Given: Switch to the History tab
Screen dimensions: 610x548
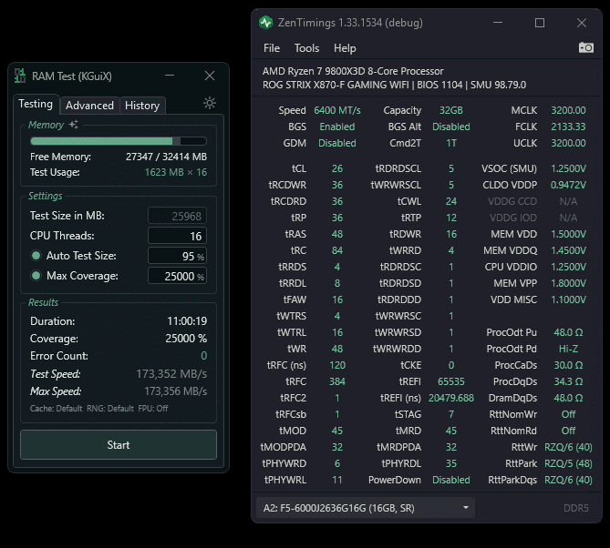Looking at the screenshot, I should click(x=142, y=106).
